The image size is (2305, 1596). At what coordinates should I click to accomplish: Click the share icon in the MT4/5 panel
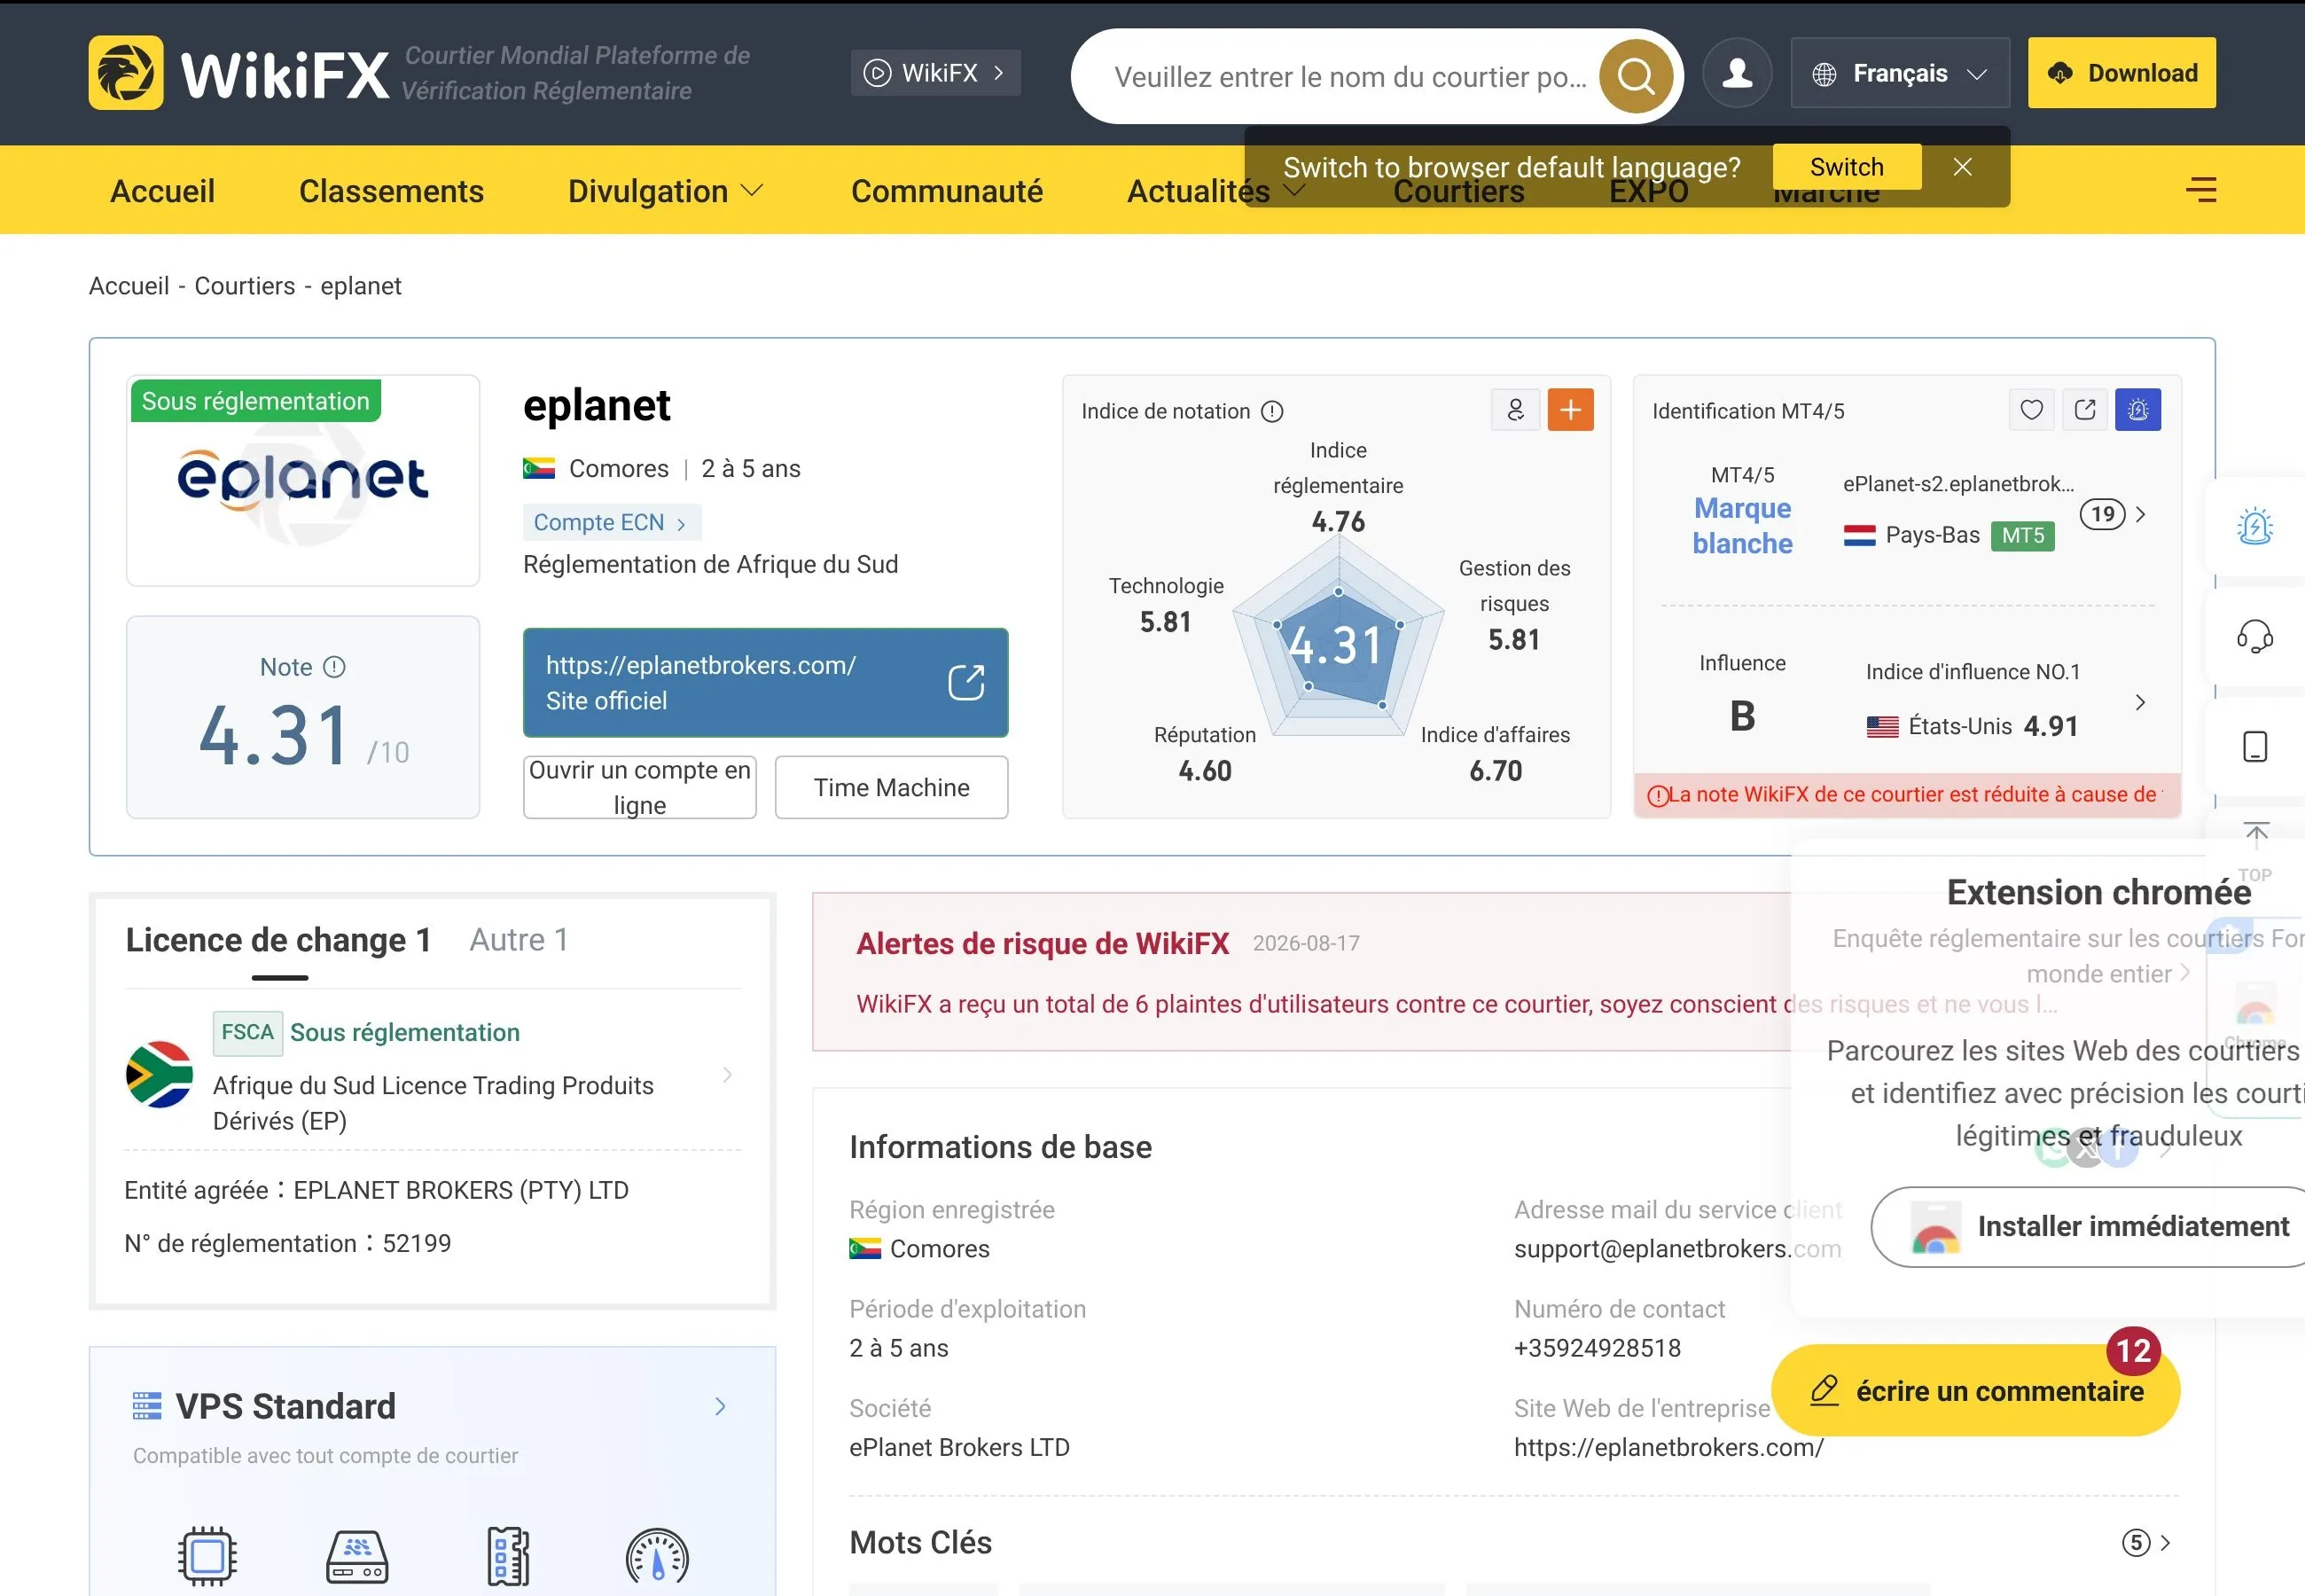click(2085, 410)
